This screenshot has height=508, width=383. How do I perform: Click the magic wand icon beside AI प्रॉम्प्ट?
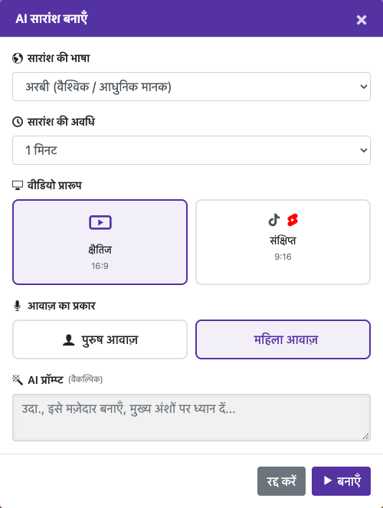click(18, 379)
